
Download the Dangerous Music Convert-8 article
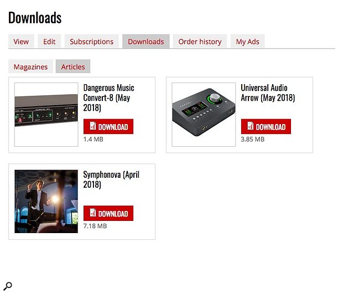tap(108, 127)
